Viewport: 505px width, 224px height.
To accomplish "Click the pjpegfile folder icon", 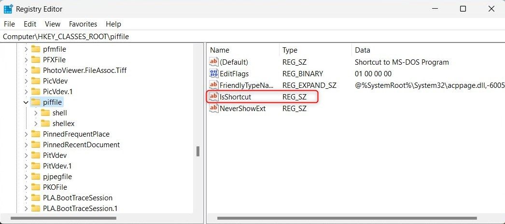I will tap(35, 177).
